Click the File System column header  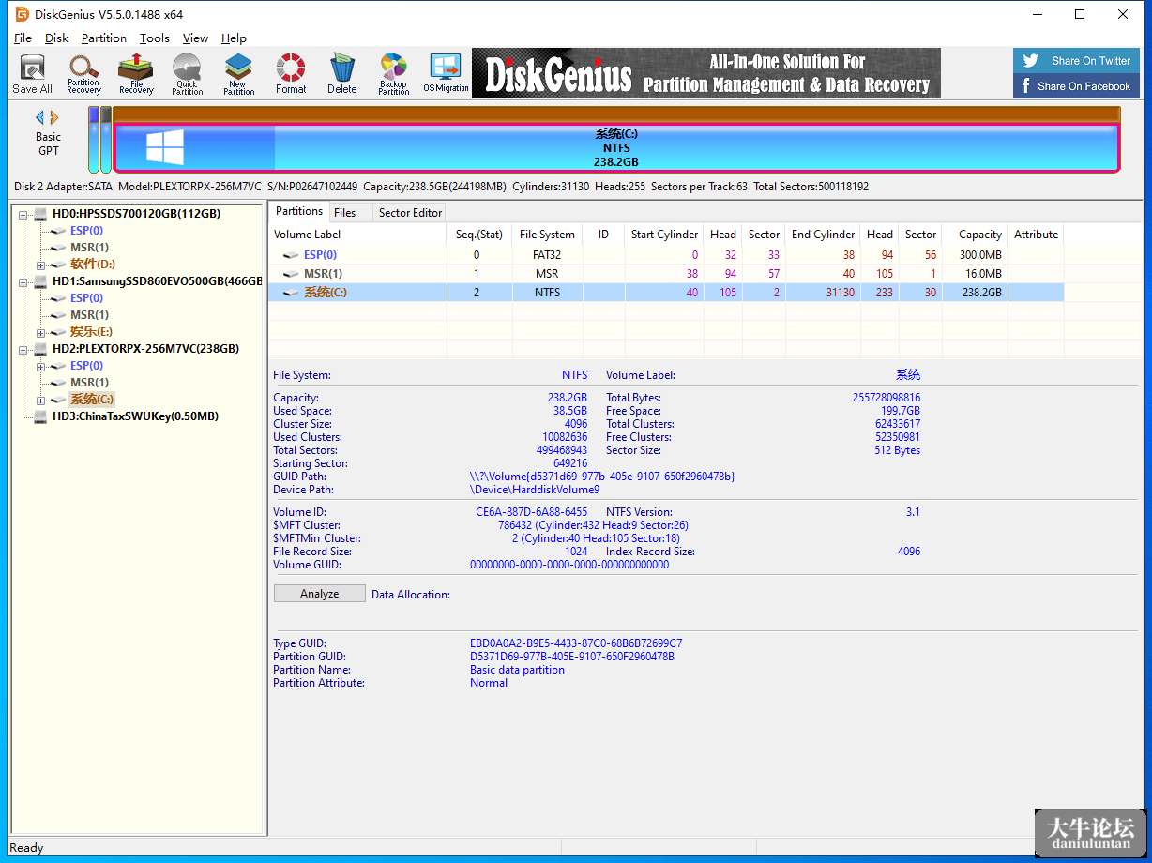pos(547,235)
